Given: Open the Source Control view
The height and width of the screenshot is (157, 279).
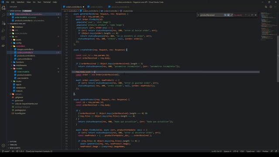Looking at the screenshot, I should click(x=3, y=23).
